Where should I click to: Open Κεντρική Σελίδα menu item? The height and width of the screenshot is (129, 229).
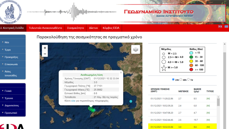[13, 28]
